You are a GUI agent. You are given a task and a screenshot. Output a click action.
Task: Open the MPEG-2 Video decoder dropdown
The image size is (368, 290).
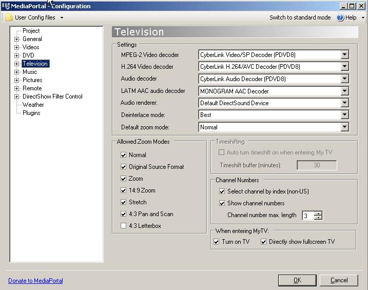coord(344,55)
